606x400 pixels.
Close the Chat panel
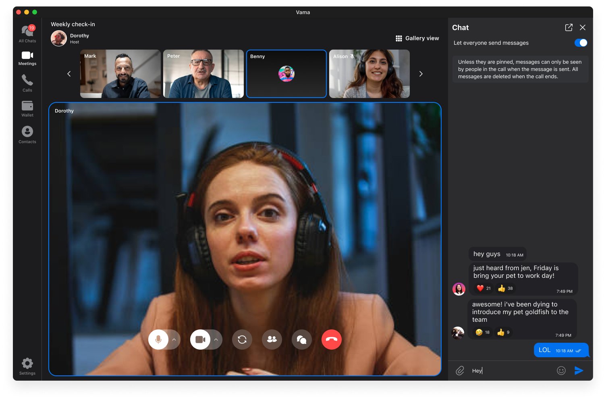coord(583,27)
